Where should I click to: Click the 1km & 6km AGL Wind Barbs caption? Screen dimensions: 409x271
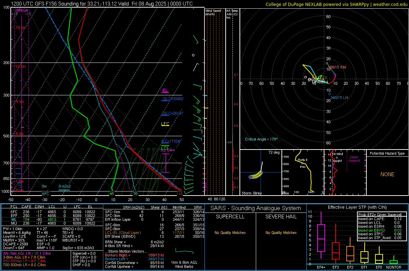(184, 264)
